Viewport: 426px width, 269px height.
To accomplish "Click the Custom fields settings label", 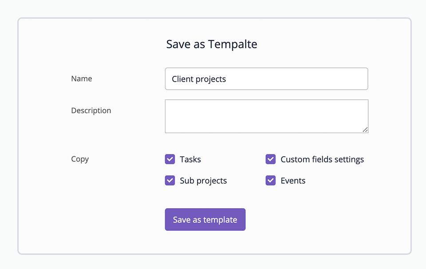I will click(322, 159).
